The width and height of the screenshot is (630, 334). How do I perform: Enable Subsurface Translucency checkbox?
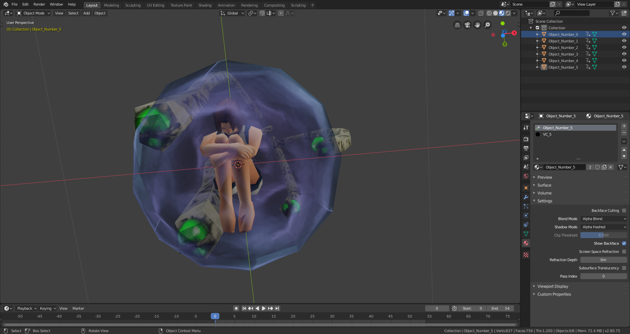(x=624, y=268)
